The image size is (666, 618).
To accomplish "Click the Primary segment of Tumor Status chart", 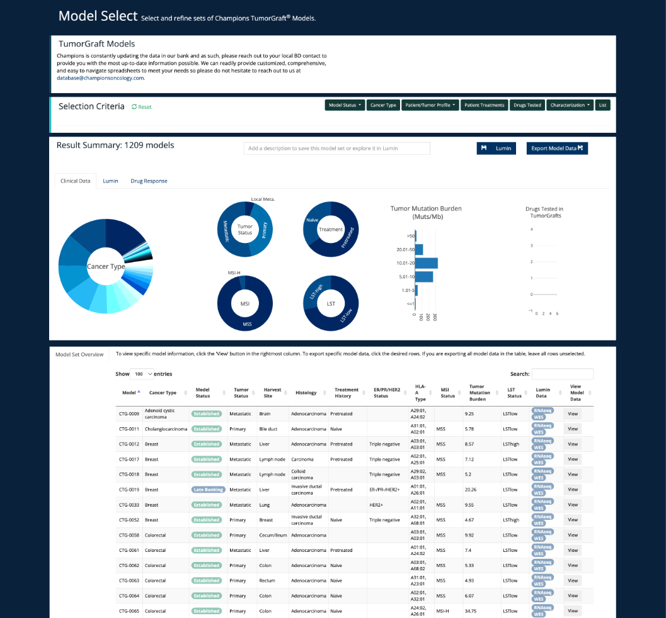I will [265, 230].
